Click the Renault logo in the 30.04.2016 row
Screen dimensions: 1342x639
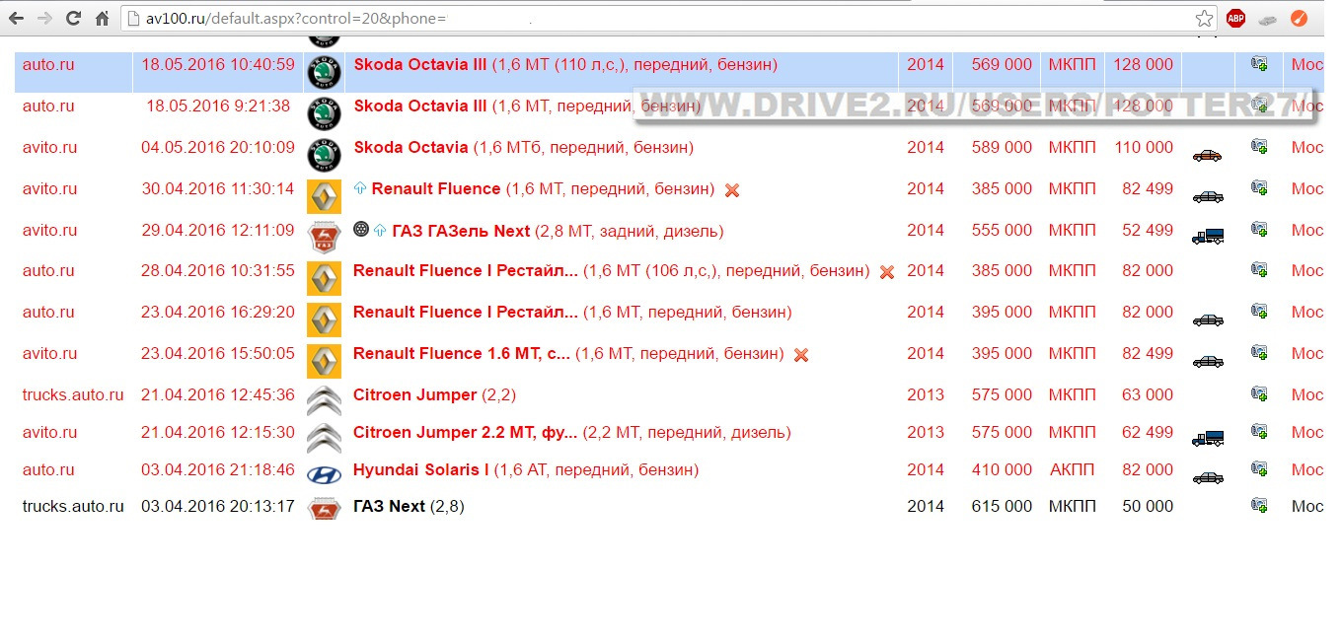point(325,196)
